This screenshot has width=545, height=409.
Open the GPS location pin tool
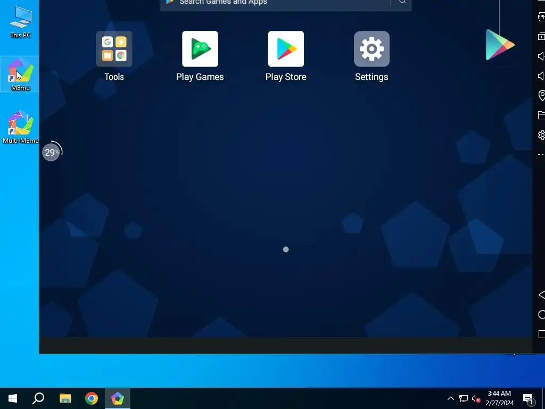(x=541, y=96)
